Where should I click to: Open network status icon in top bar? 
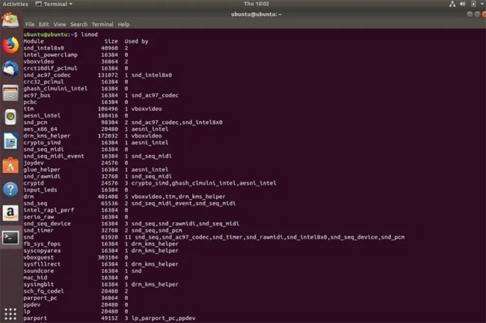(x=452, y=4)
